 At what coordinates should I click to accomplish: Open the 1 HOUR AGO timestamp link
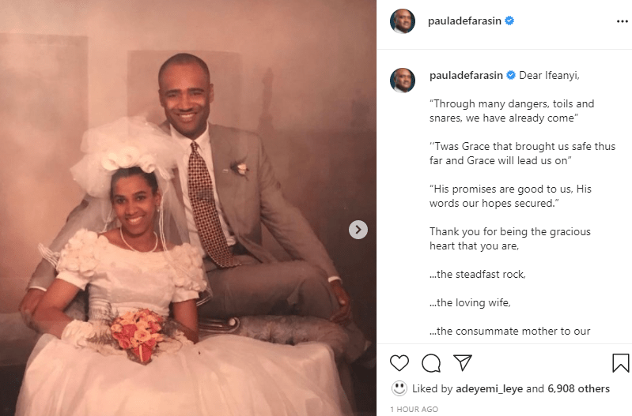point(414,409)
